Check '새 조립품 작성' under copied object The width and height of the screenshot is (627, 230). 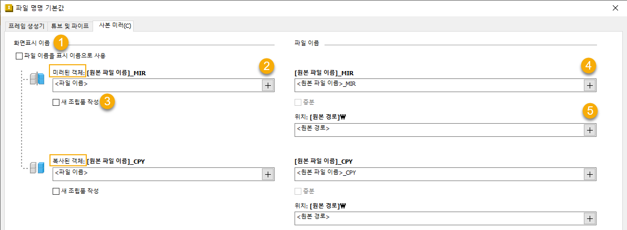click(56, 191)
